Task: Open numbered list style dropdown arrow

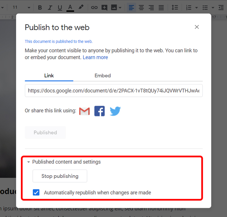Action: (x=196, y=7)
